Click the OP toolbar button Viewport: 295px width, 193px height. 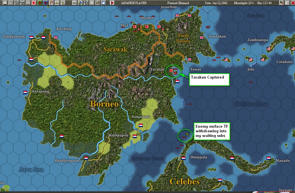click(x=92, y=3)
